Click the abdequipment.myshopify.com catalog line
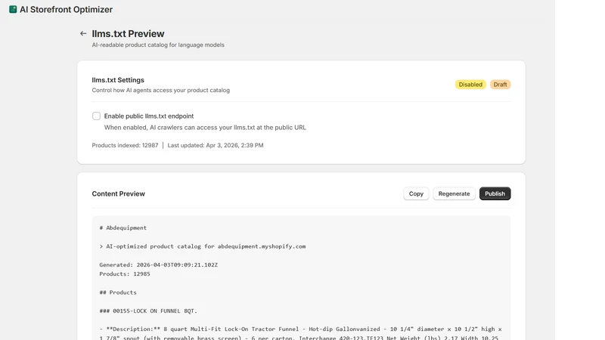This screenshot has width=605, height=340. click(203, 246)
